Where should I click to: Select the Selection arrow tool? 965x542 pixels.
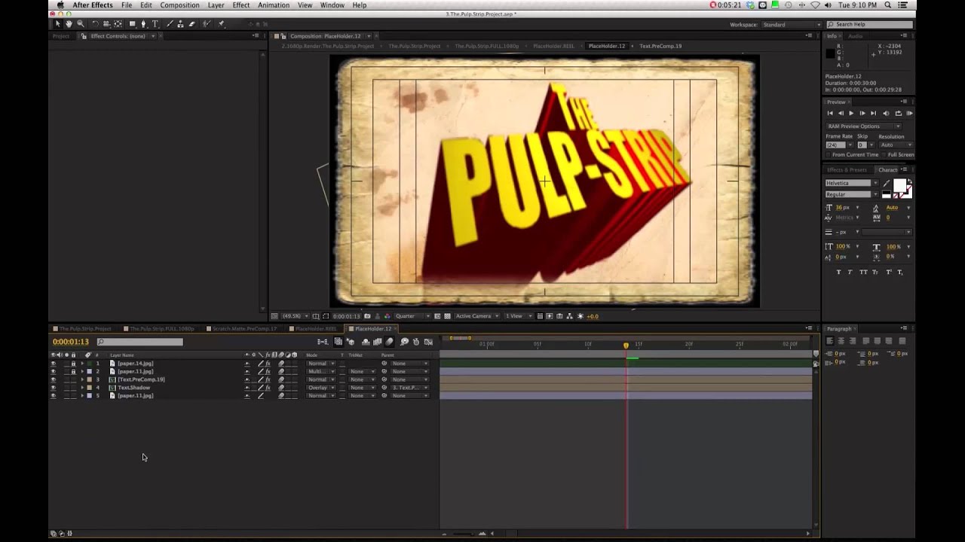coord(57,24)
